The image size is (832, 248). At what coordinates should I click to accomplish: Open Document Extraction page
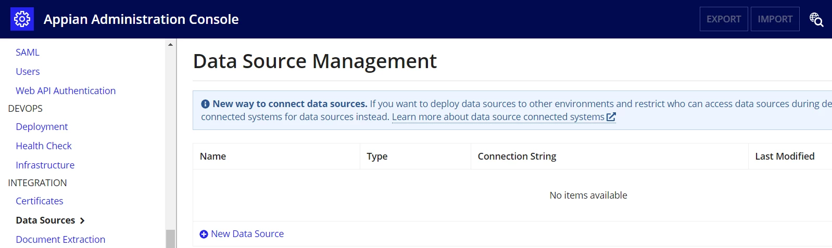tap(60, 240)
